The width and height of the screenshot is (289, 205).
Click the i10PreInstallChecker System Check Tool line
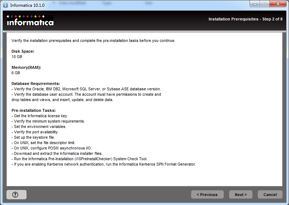80,159
